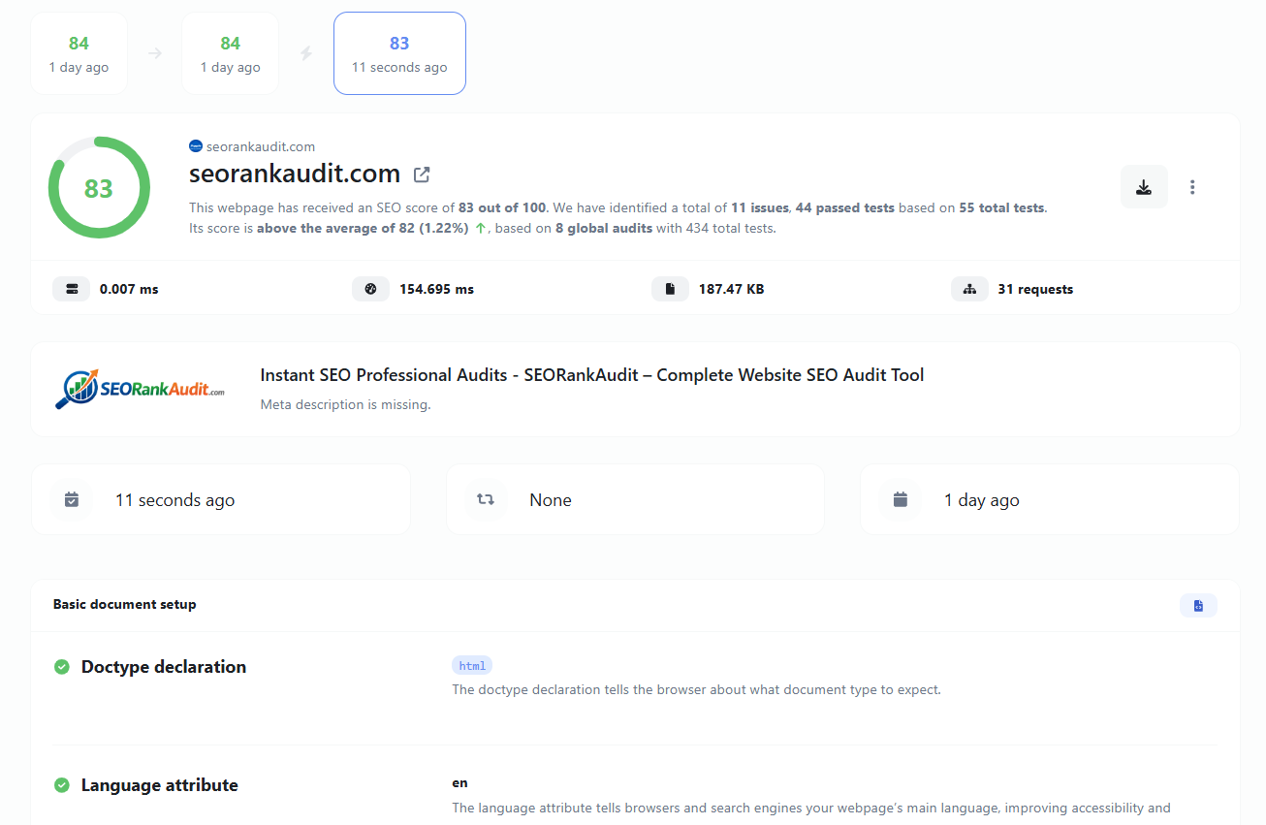Click the page size file icon
Screen dimensions: 1266x825
(670, 288)
